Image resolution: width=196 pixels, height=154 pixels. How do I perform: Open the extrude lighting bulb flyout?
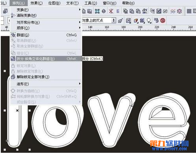[x=149, y=21]
